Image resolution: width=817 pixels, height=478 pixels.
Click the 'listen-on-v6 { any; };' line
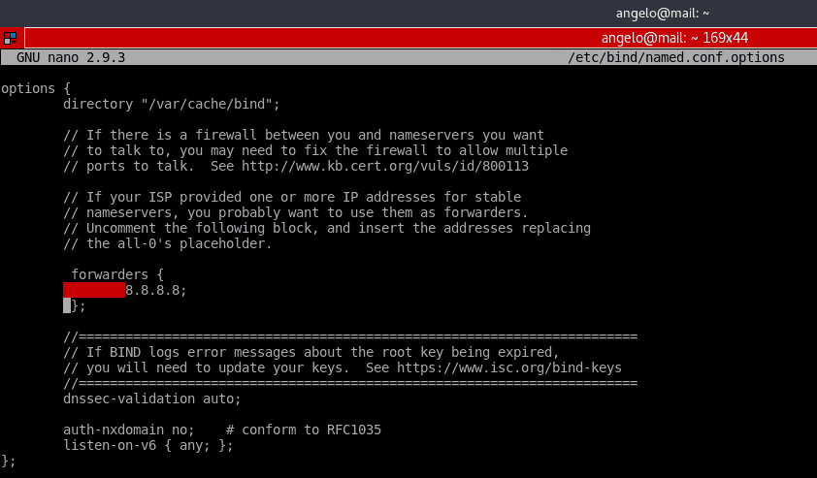[x=148, y=445]
